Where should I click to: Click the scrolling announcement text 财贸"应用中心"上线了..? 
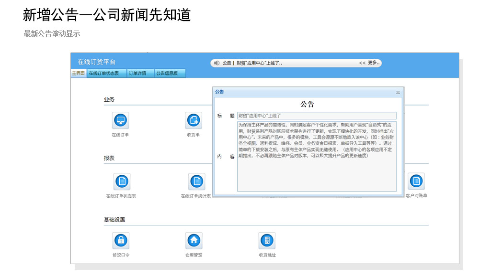tap(259, 63)
